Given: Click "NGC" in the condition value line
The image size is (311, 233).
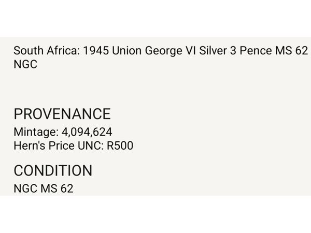Looking at the screenshot, I should point(25,188).
